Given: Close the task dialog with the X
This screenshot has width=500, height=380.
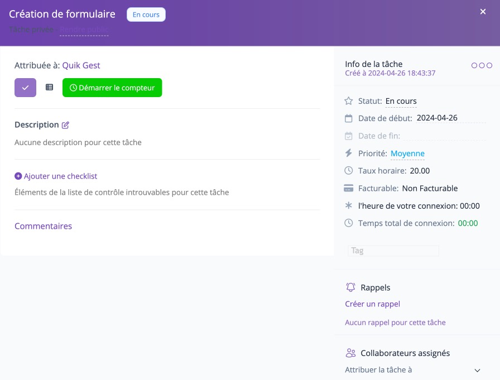Looking at the screenshot, I should [x=483, y=12].
